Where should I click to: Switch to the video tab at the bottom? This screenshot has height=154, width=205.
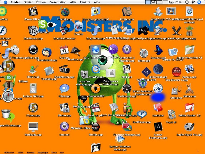coord(20,152)
